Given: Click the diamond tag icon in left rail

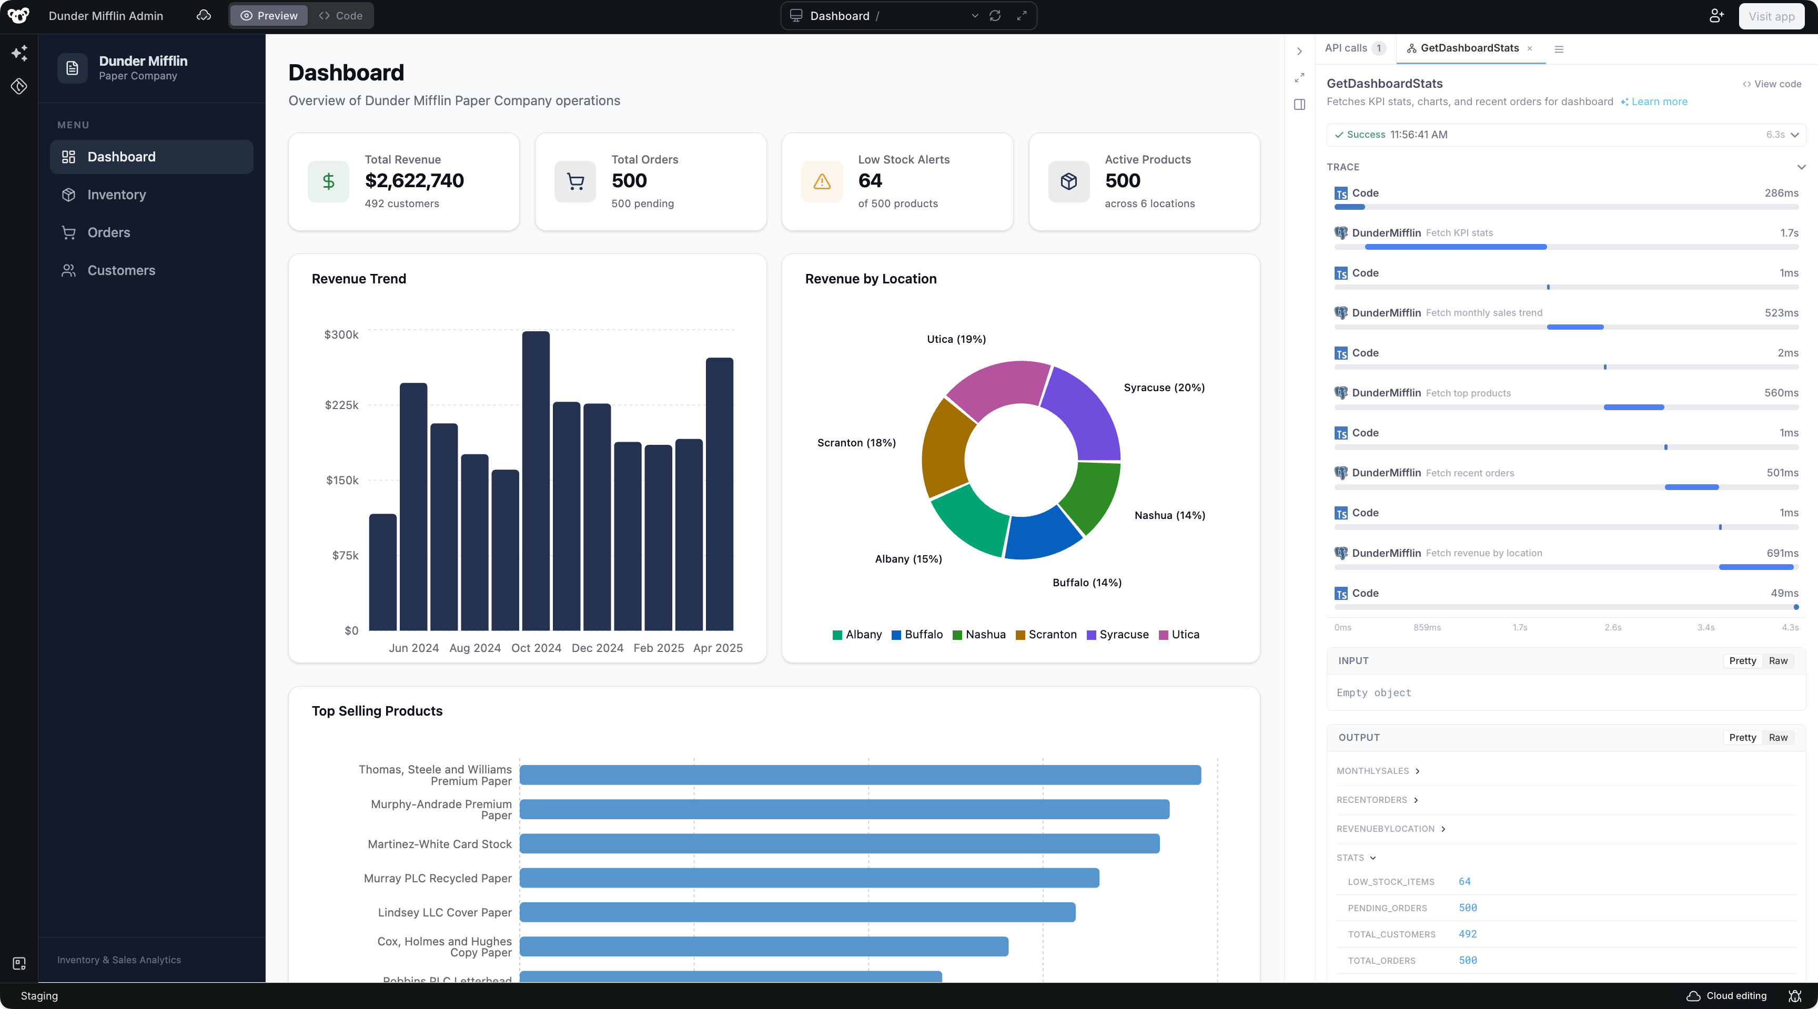Looking at the screenshot, I should (x=19, y=86).
